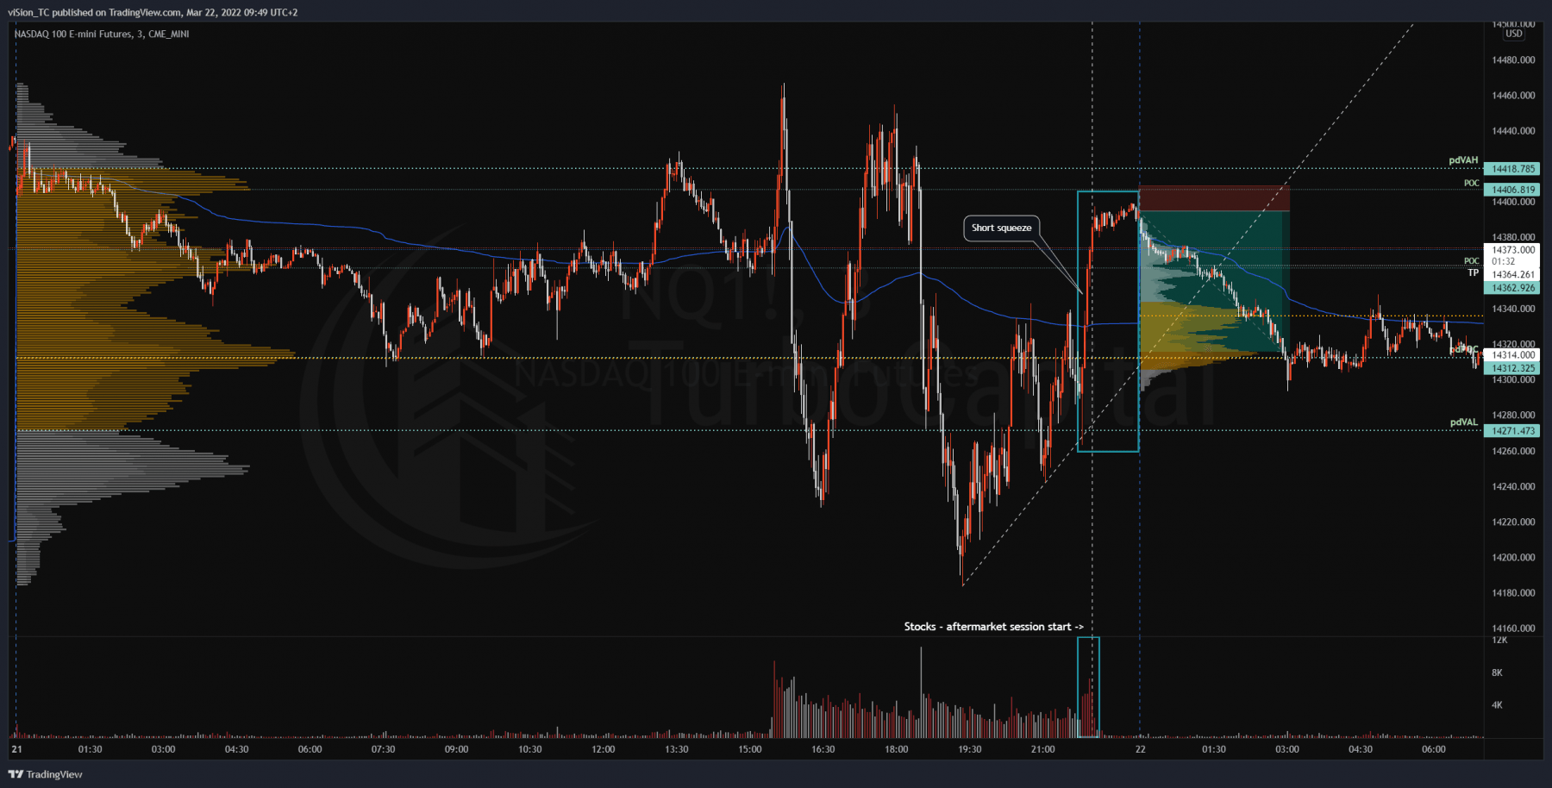Click the "22" date label on the time axis
The image size is (1552, 788).
(x=1140, y=749)
